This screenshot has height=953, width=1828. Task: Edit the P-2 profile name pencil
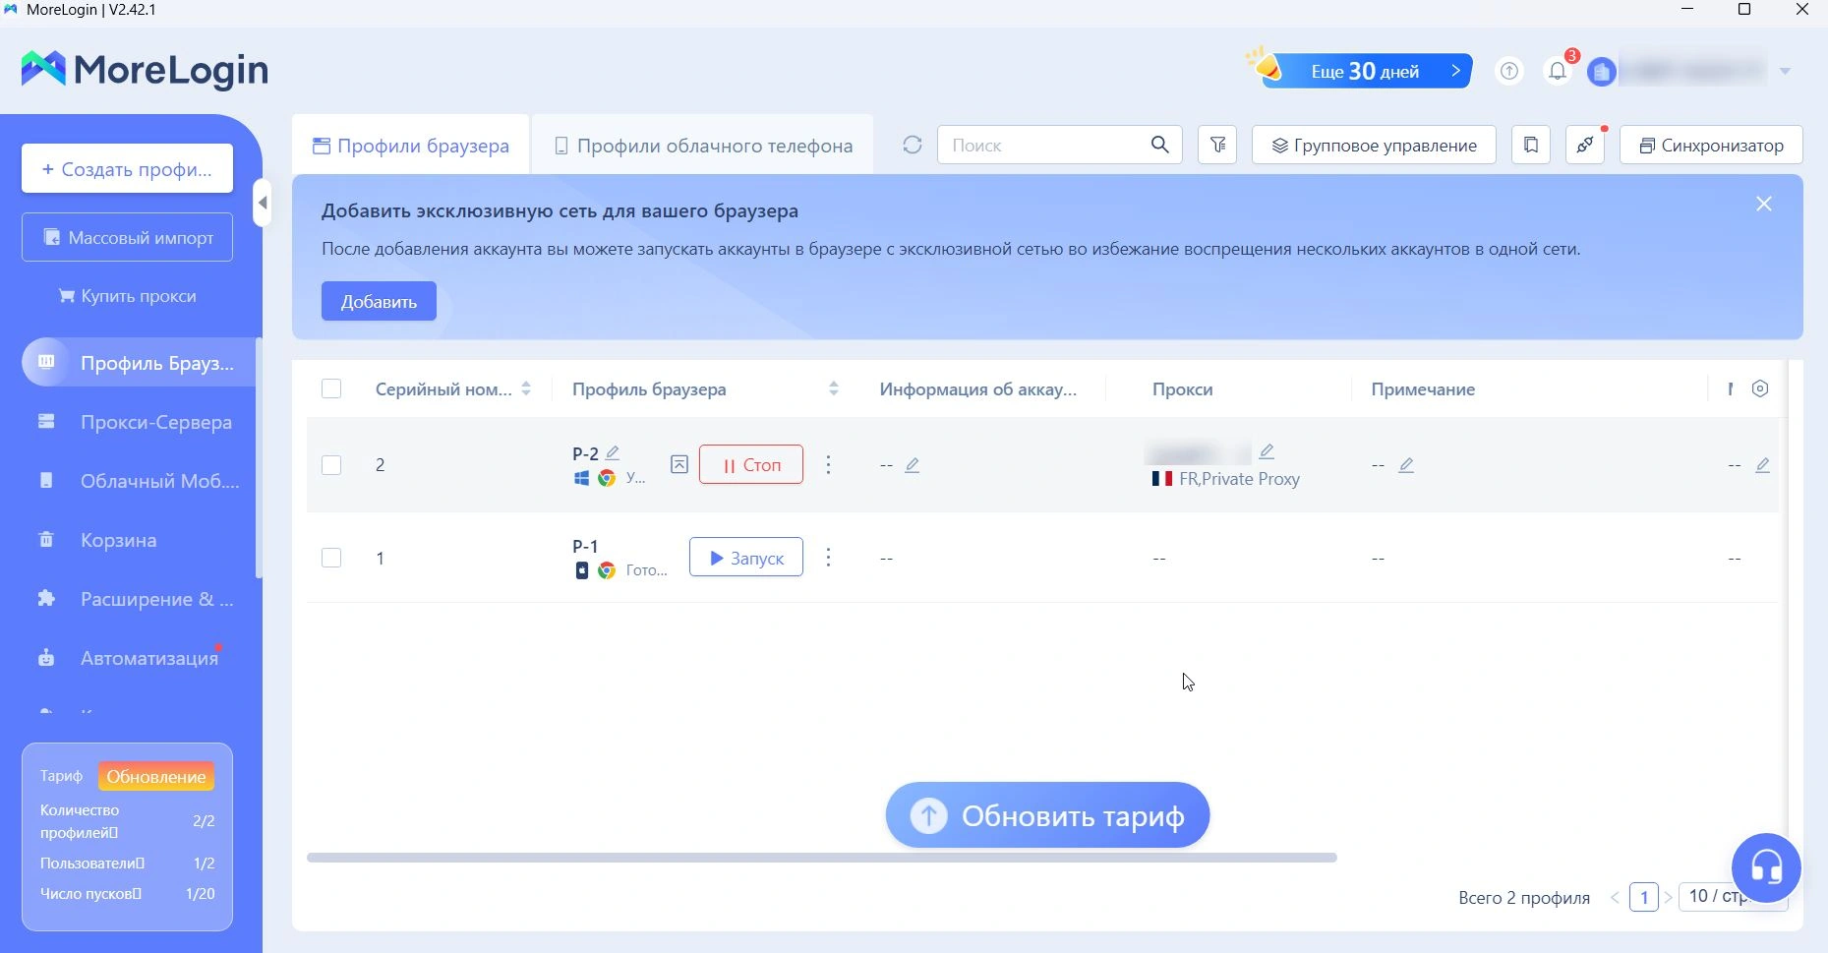[613, 452]
